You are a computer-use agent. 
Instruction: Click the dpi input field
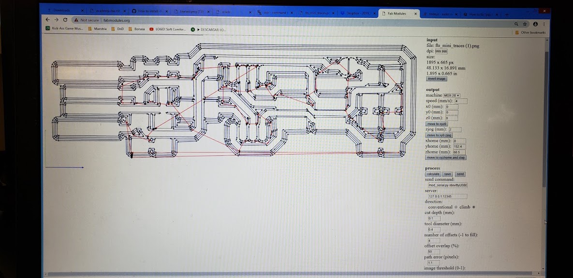441,52
